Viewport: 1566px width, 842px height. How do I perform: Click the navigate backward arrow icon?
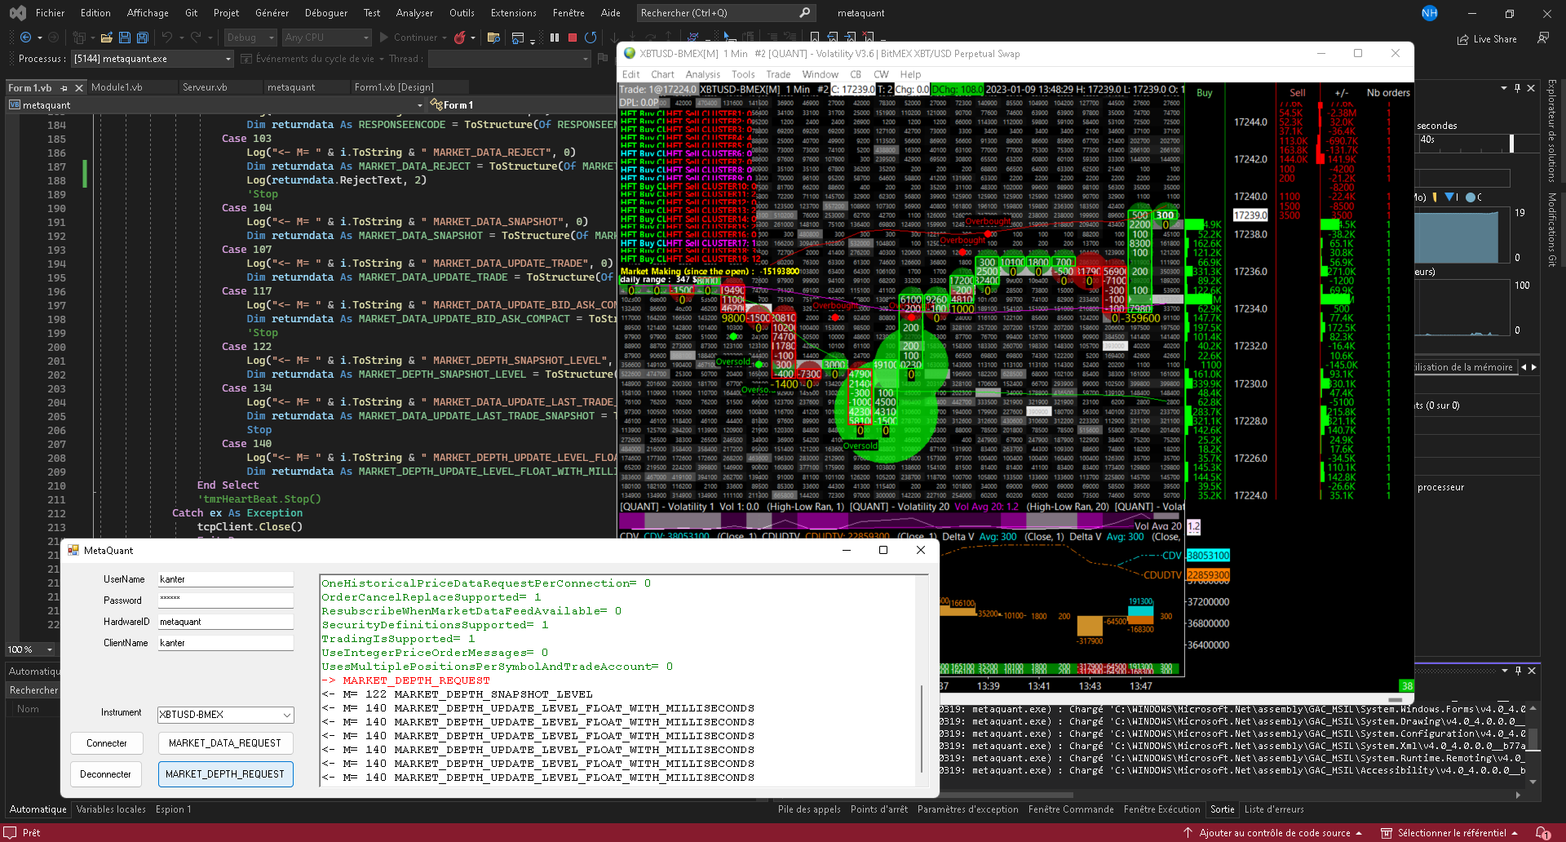point(26,38)
